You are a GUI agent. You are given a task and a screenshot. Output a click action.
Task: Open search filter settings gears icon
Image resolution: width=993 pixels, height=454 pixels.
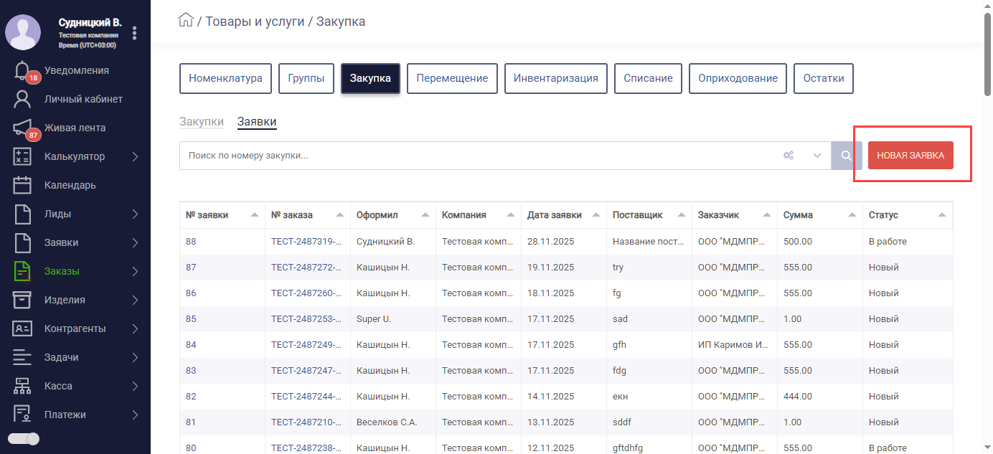click(x=789, y=156)
